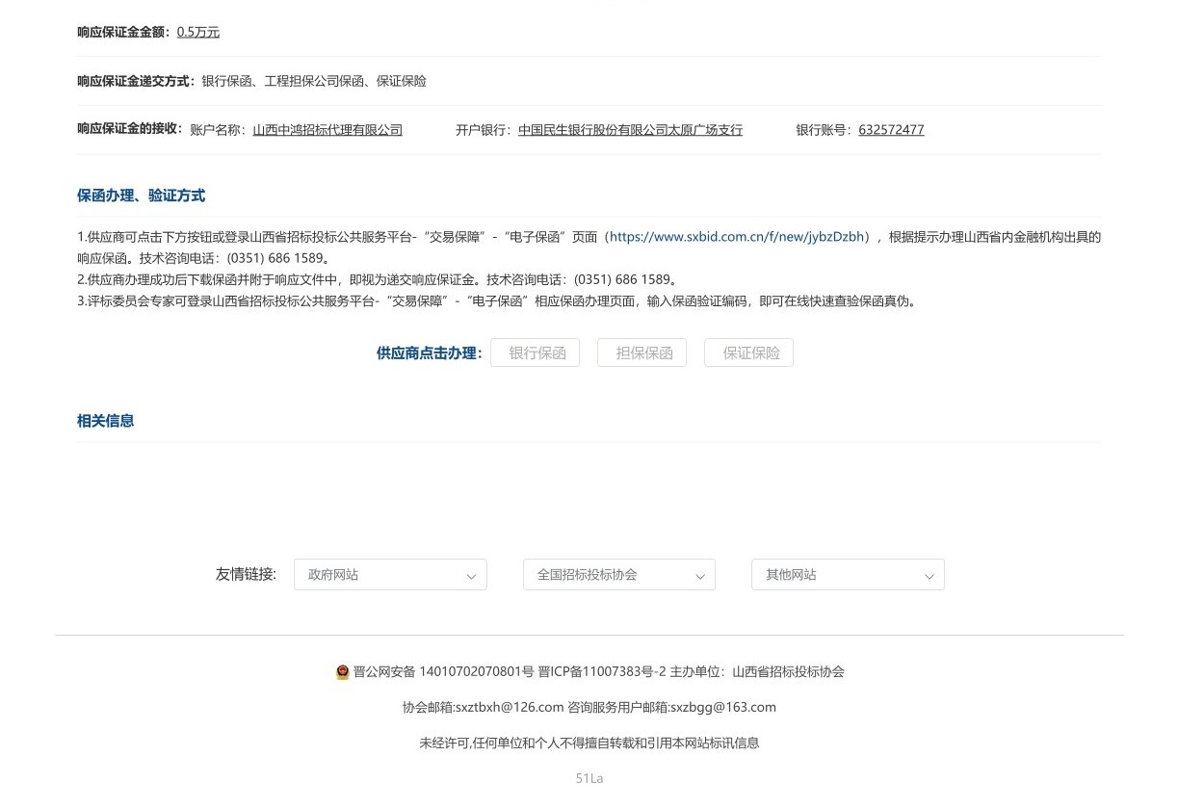Select the 保证保险 button

[x=750, y=352]
